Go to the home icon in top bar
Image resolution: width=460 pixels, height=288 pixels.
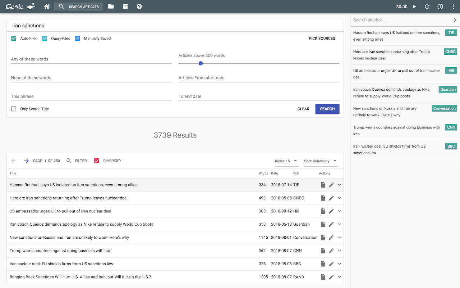click(x=46, y=6)
